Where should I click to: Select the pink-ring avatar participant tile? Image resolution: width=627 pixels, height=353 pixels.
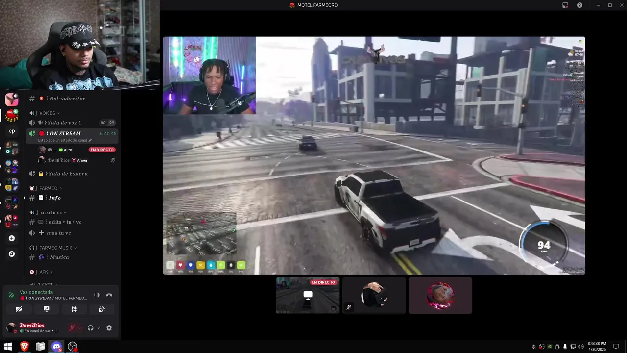coord(440,295)
